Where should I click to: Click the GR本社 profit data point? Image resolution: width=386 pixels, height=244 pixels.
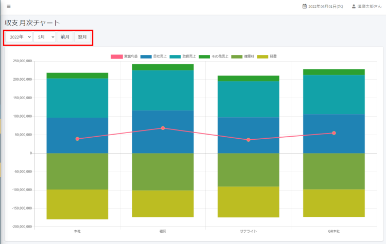[x=334, y=133]
